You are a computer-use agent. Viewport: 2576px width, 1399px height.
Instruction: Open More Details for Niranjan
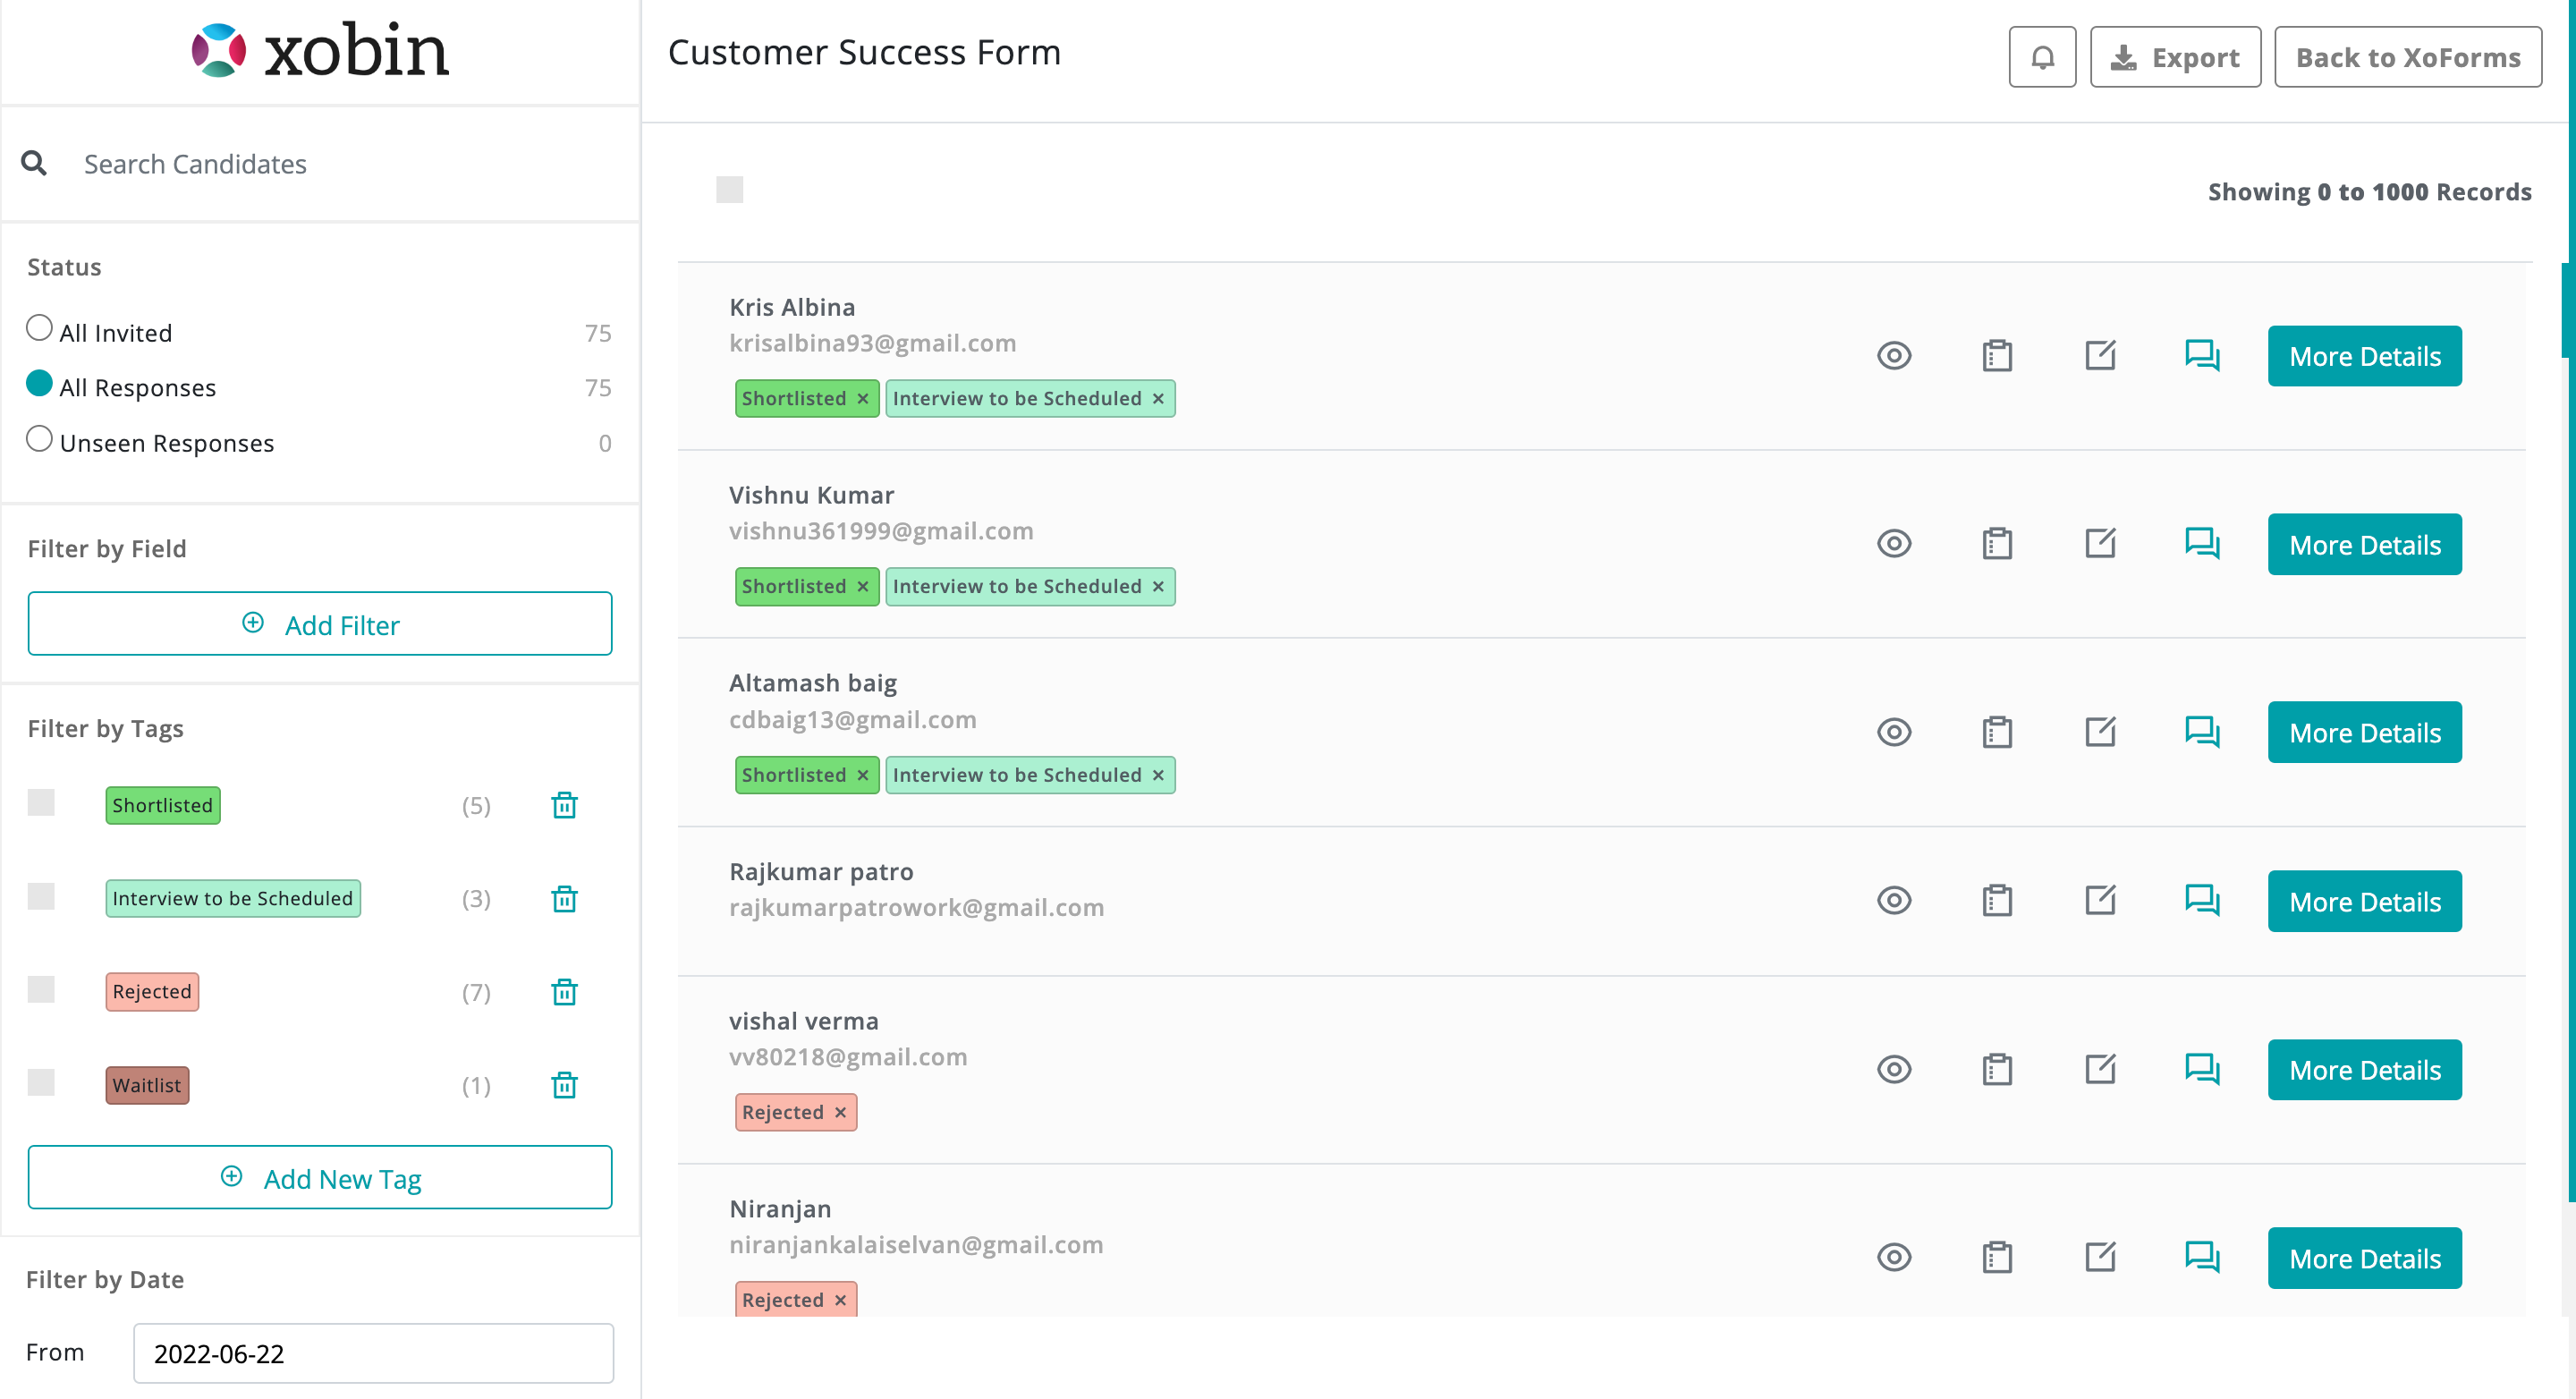(x=2363, y=1257)
